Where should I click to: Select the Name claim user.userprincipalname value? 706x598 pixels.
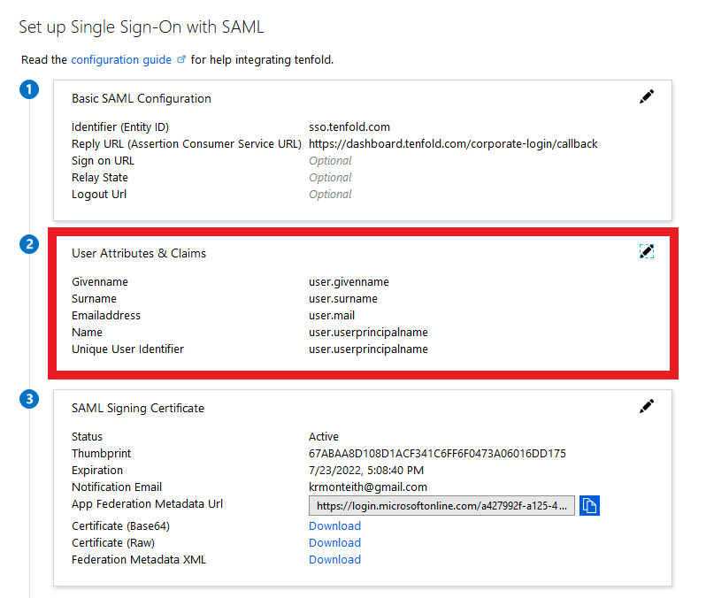[x=368, y=333]
